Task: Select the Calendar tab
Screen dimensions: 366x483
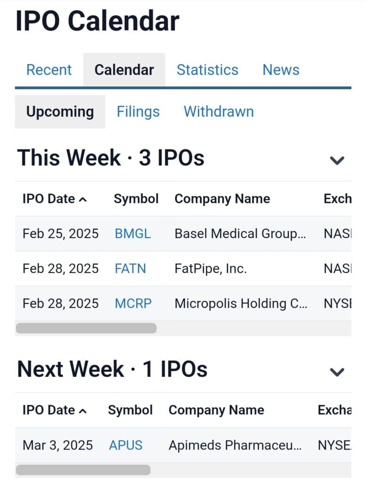Action: tap(124, 70)
